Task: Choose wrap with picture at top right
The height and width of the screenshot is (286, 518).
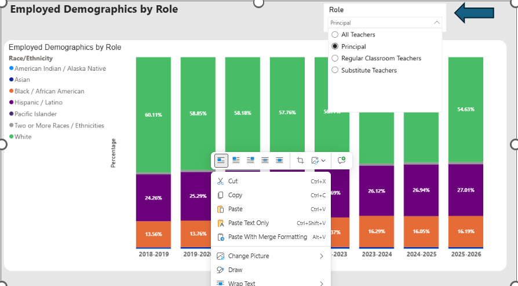Action: point(250,160)
